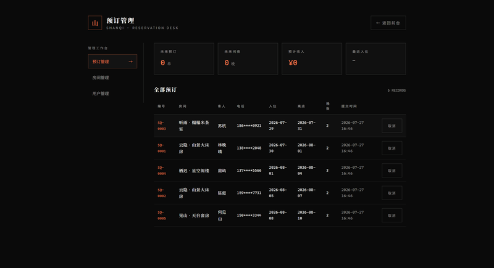This screenshot has height=268, width=494.
Task: Click the 预订管理 page title
Action: [120, 20]
